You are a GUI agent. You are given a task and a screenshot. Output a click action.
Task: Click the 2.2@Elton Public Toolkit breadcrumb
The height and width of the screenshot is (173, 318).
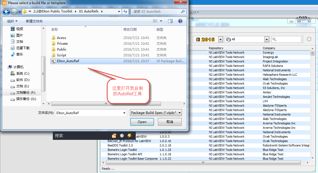(53, 11)
